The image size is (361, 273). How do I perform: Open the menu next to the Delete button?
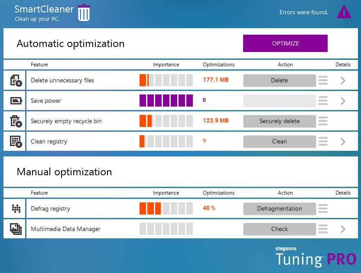coord(323,80)
